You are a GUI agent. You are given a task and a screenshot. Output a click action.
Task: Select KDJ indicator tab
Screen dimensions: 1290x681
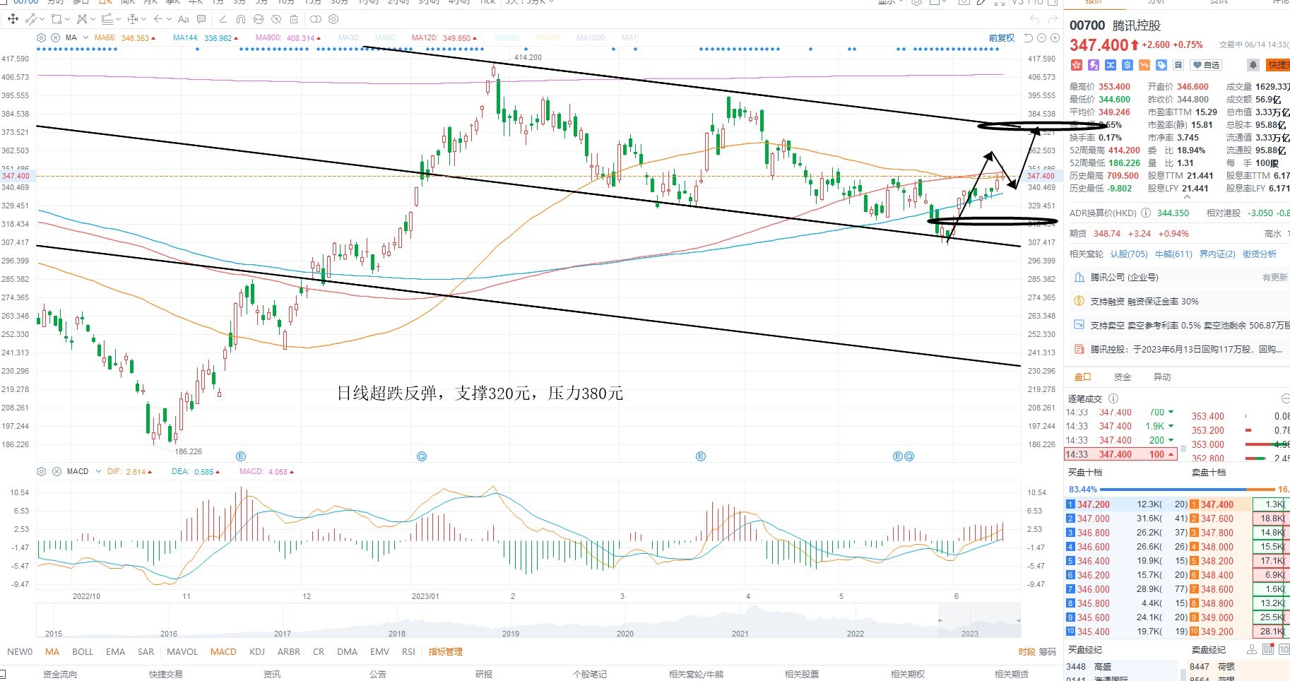click(x=257, y=652)
